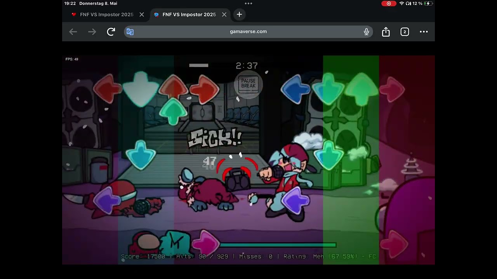497x279 pixels.
Task: Hit the player's green up strum arrow
Action: pyautogui.click(x=361, y=89)
